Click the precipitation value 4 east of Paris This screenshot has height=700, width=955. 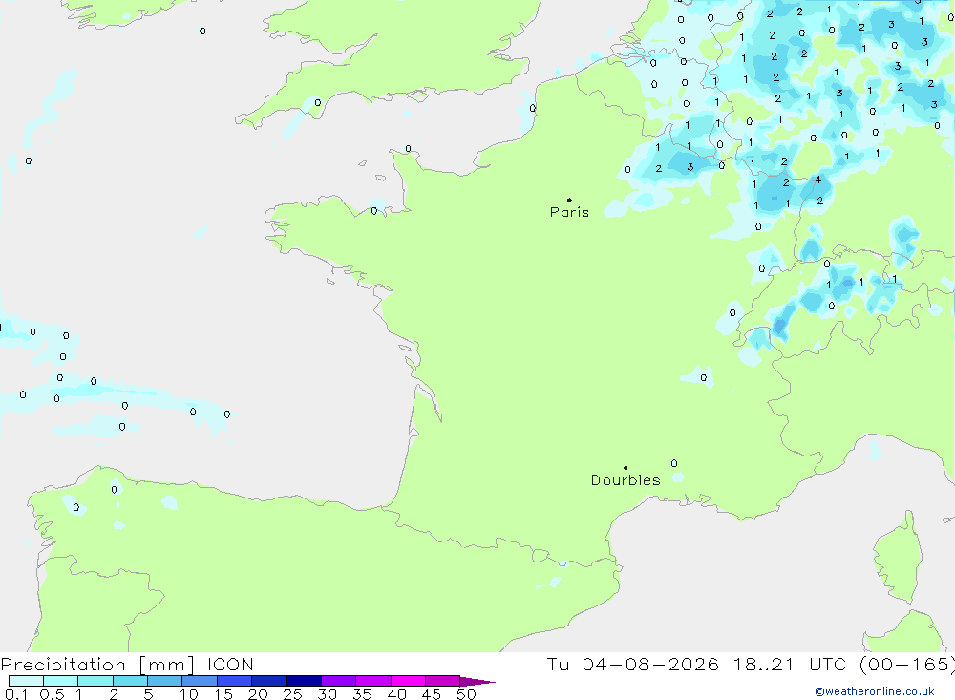[818, 180]
